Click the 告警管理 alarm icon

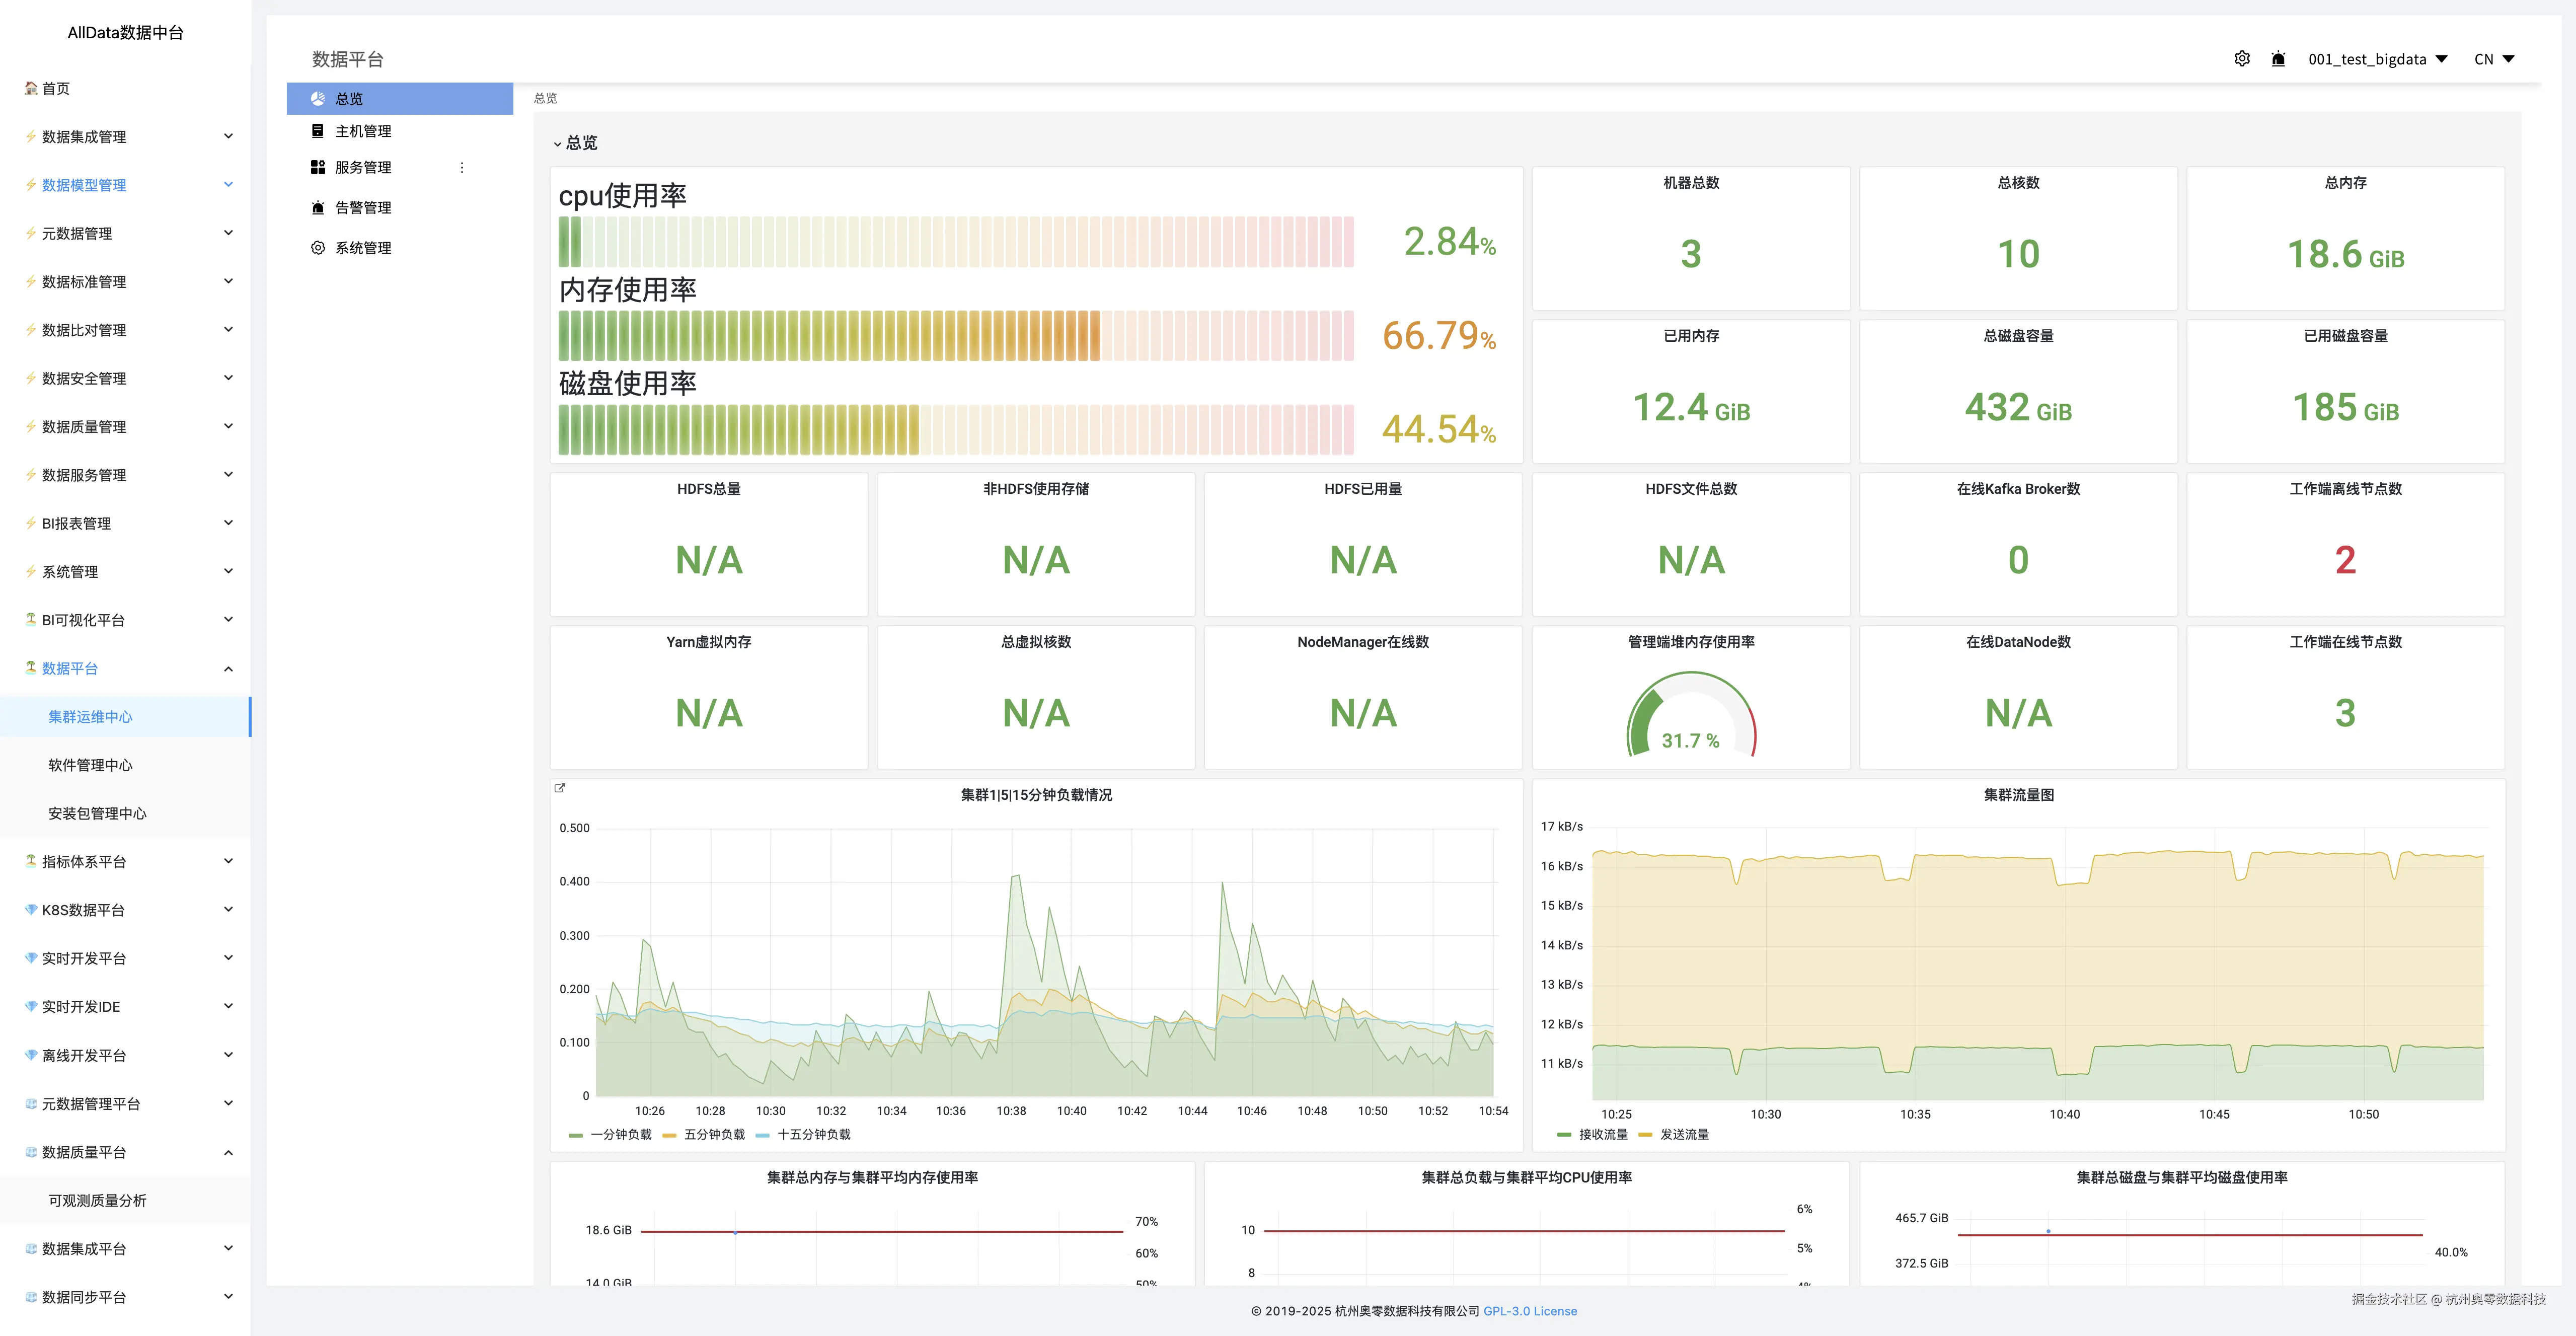click(x=317, y=208)
